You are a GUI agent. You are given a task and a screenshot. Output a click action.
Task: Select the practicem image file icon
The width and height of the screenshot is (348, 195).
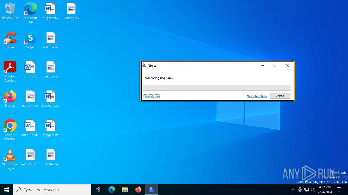point(51,70)
